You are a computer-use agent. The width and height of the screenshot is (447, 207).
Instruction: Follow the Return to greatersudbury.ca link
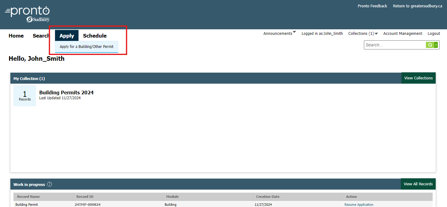click(x=417, y=6)
